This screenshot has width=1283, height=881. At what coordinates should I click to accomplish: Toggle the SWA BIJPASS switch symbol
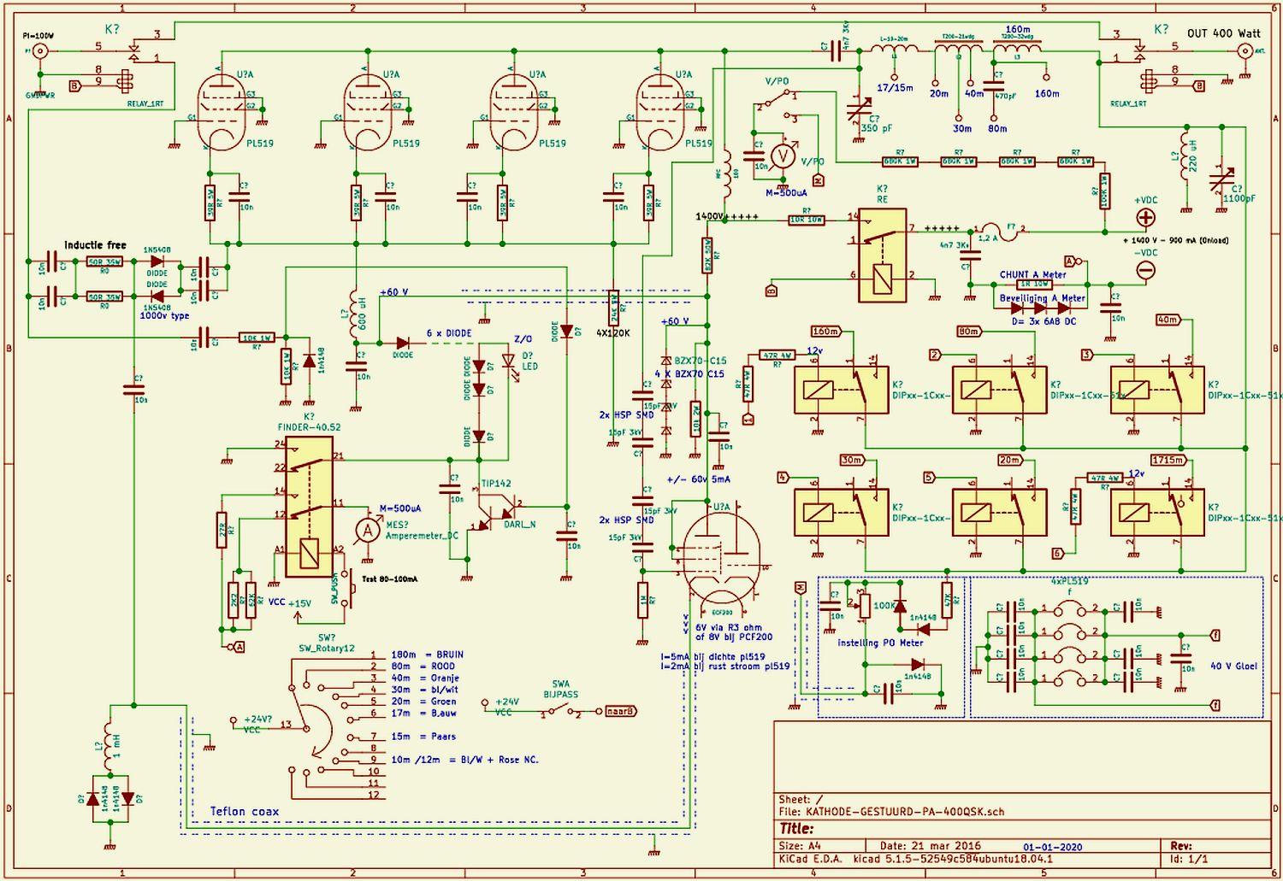pos(560,711)
